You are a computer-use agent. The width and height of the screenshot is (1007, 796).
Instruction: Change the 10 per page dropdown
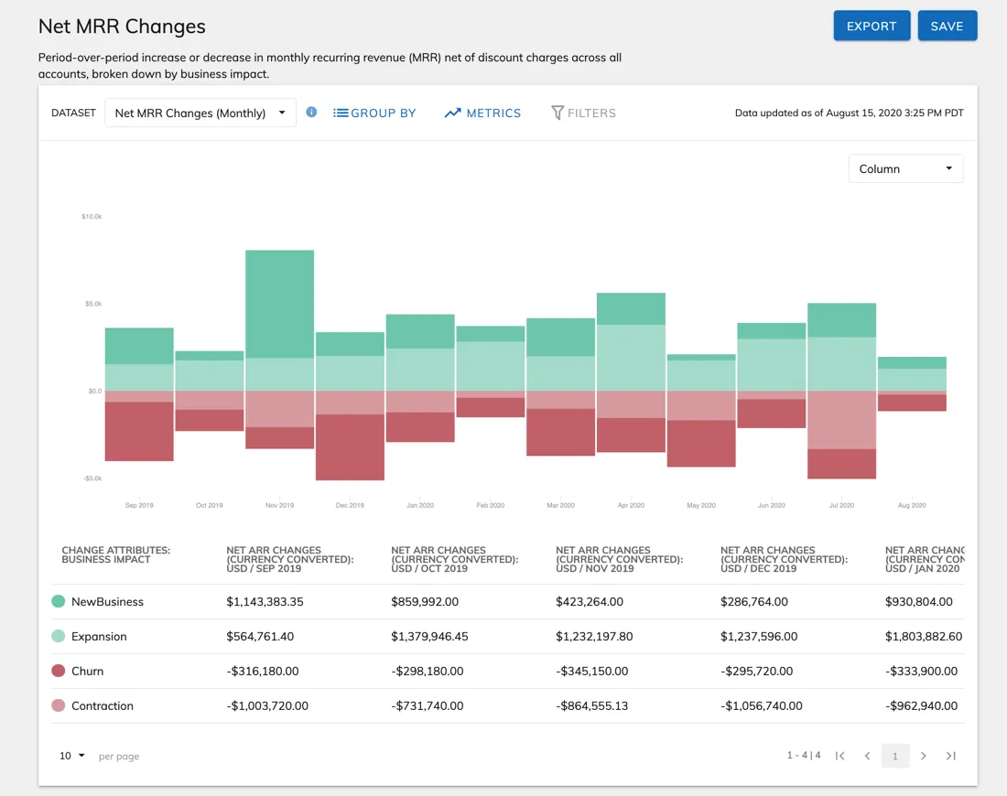click(72, 756)
